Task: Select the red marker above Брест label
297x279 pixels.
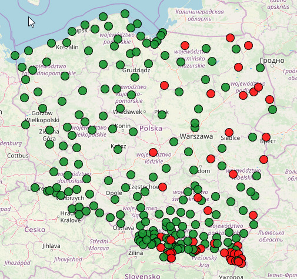Action: click(x=266, y=137)
